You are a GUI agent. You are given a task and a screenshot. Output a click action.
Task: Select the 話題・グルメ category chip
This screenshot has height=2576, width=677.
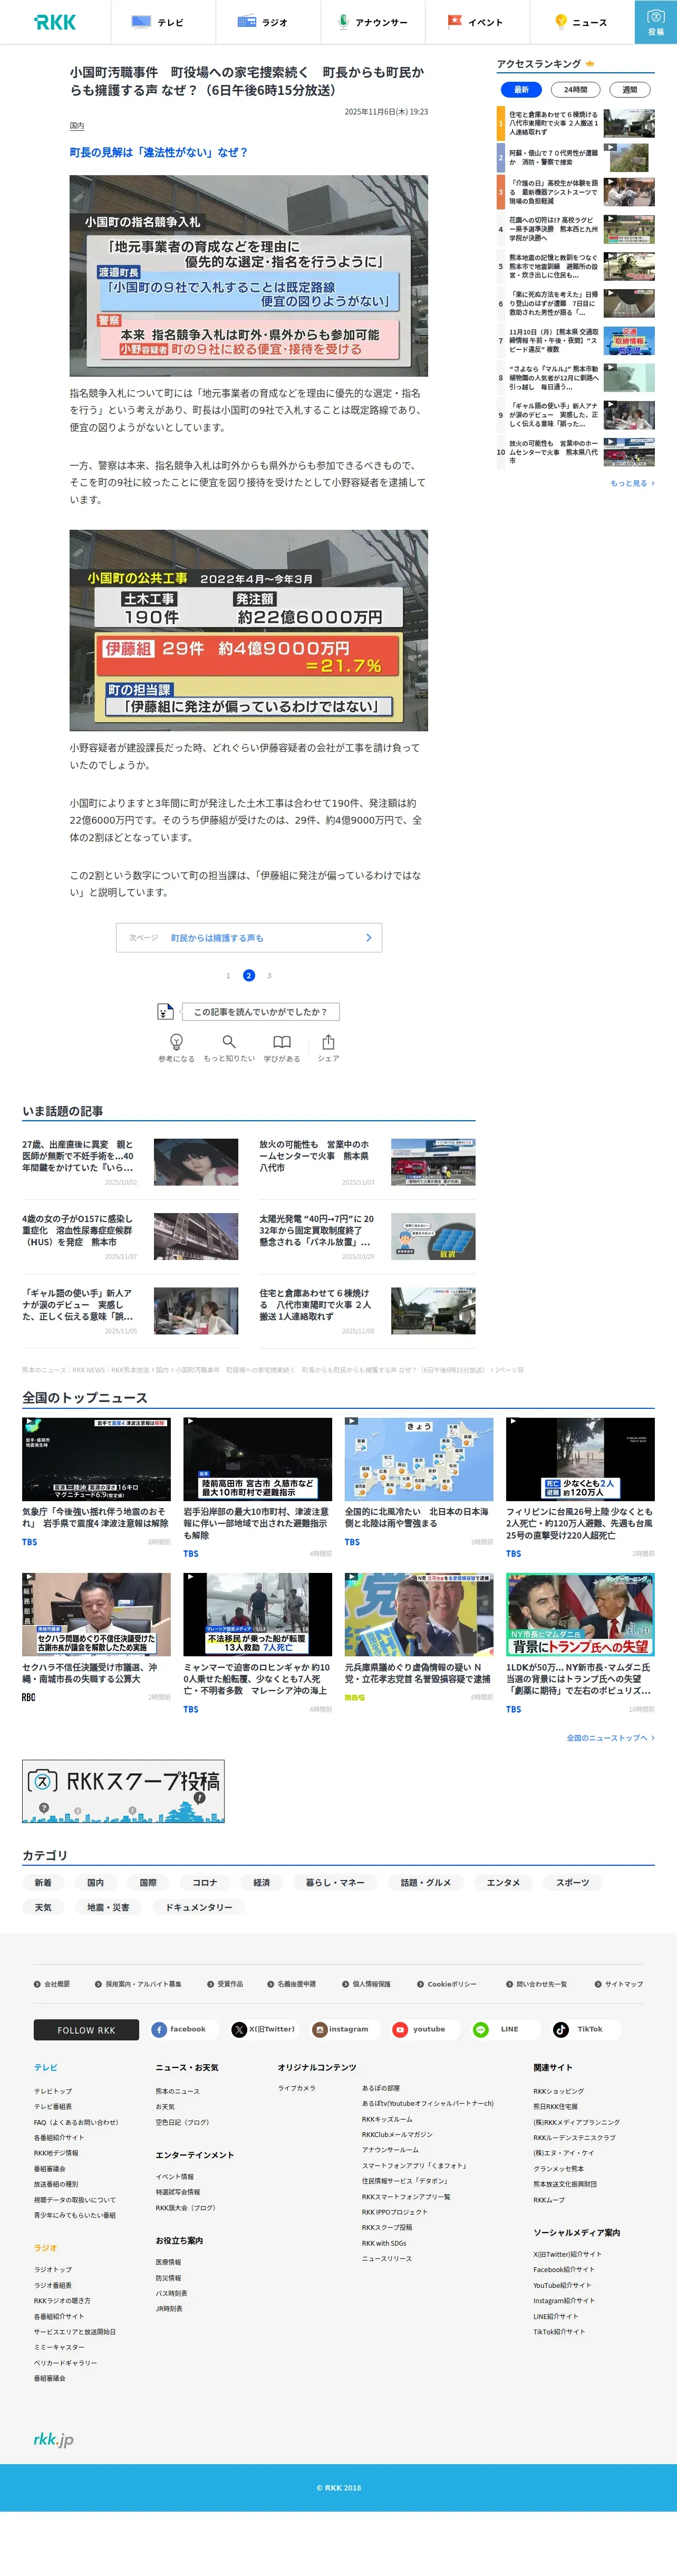pos(425,1882)
